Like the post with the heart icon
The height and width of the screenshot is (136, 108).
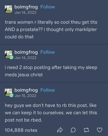coord(100,130)
